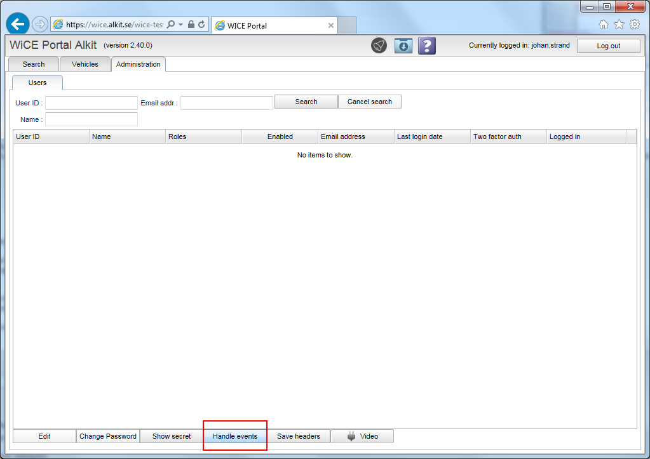
Task: Close the WICE Portal browser tab
Action: click(x=331, y=26)
